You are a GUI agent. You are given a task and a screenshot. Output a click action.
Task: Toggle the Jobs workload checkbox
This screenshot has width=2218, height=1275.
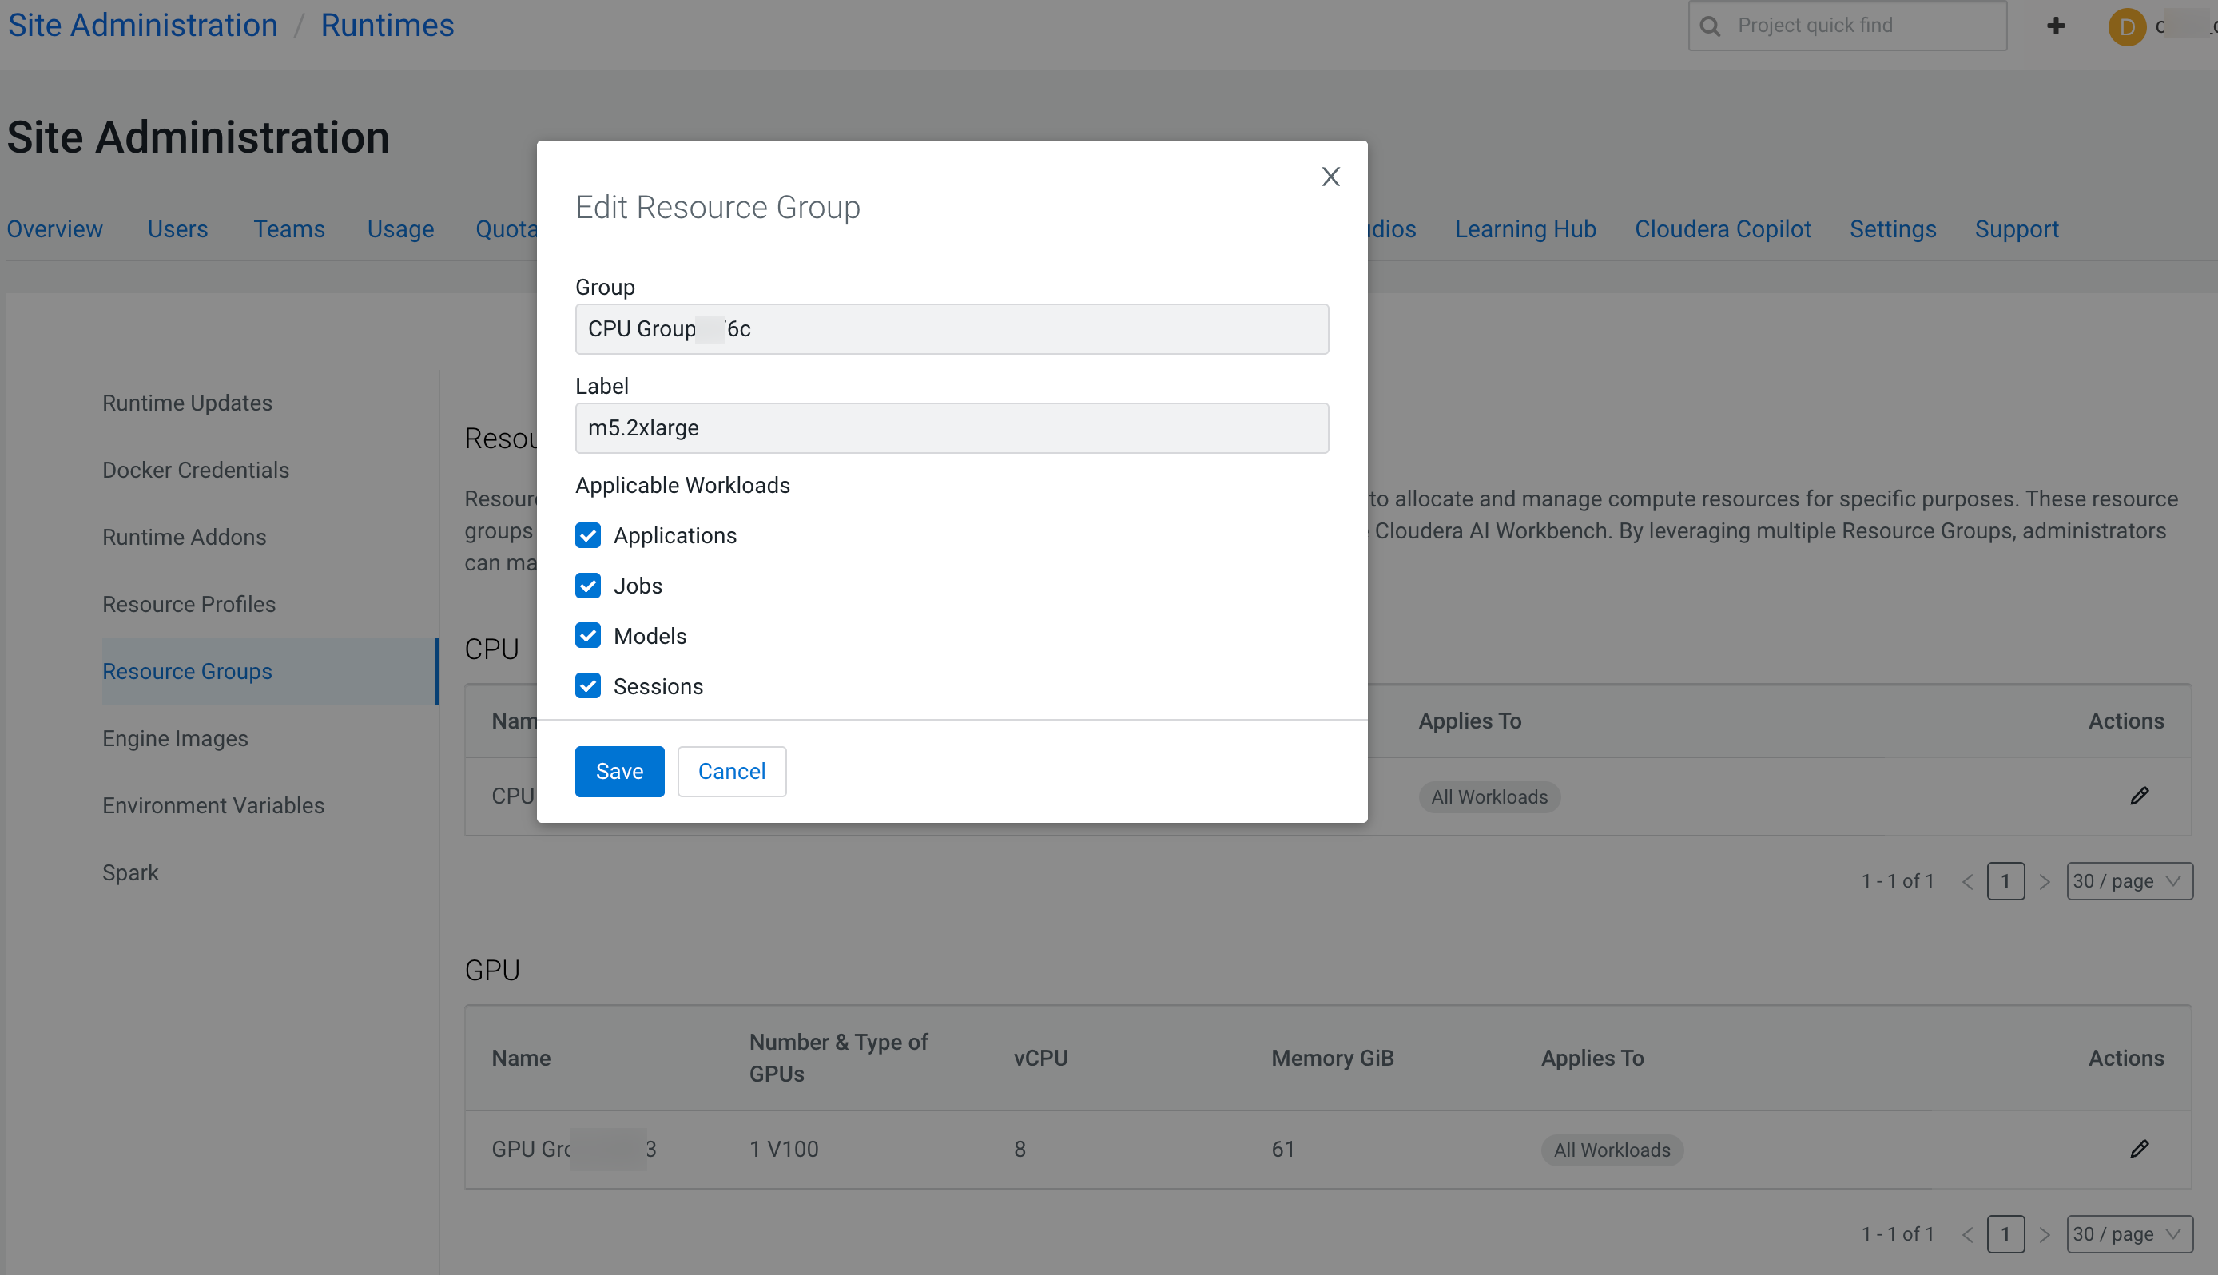tap(587, 586)
